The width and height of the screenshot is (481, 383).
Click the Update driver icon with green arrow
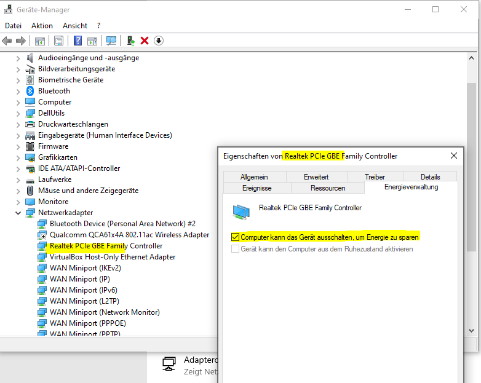coord(131,41)
